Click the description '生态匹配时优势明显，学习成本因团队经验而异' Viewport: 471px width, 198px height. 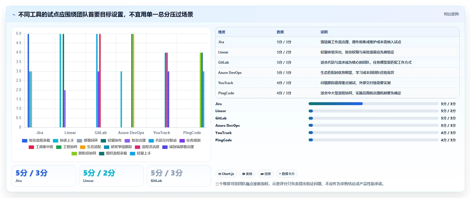[357, 73]
